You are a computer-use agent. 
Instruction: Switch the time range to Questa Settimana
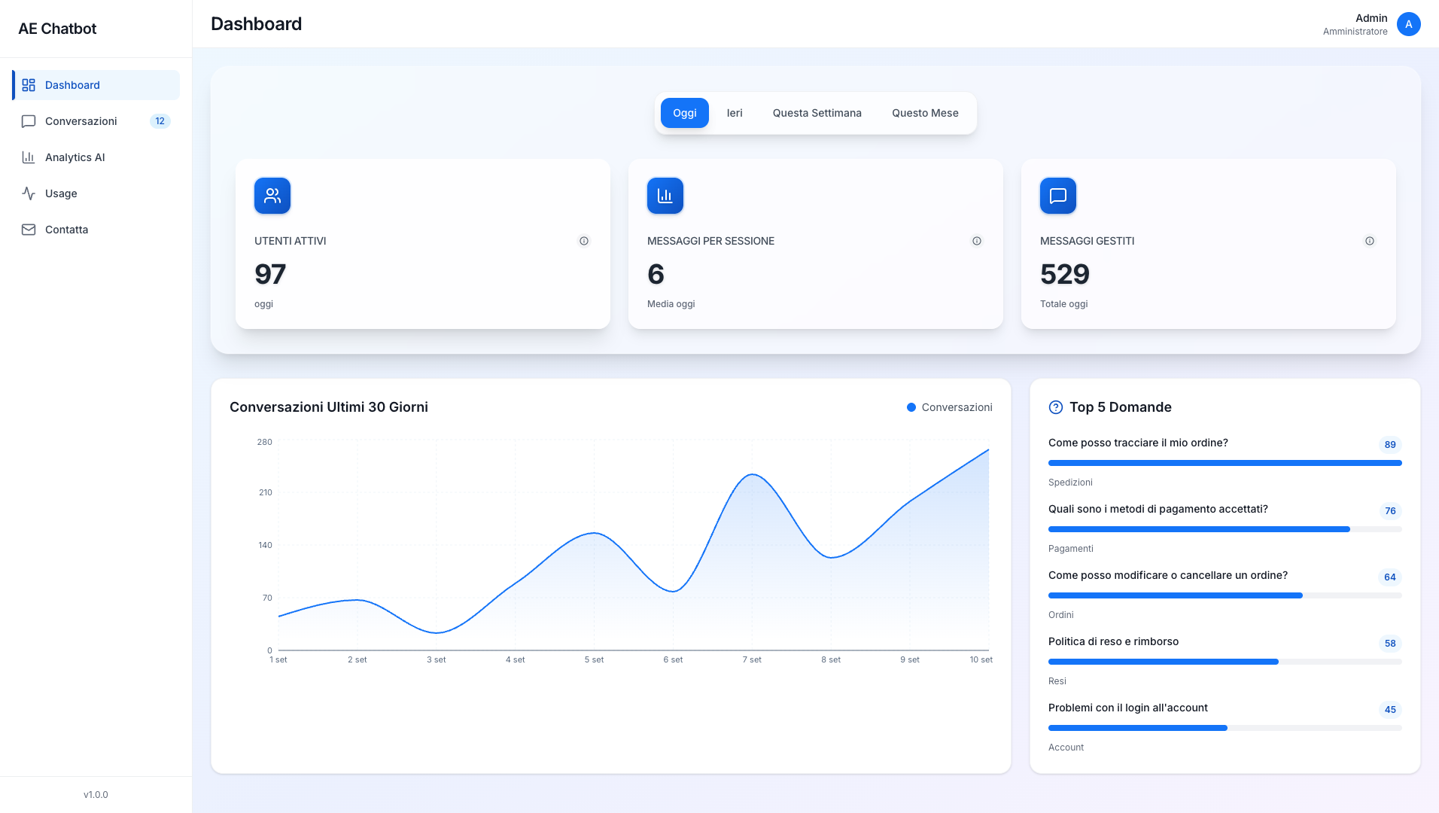pyautogui.click(x=817, y=113)
